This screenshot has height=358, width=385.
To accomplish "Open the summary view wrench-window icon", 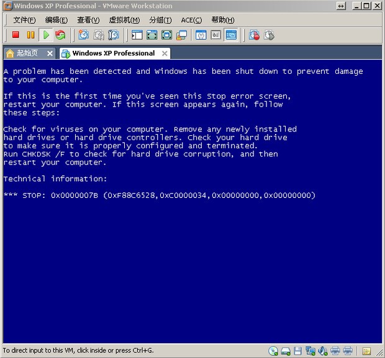I will click(201, 35).
